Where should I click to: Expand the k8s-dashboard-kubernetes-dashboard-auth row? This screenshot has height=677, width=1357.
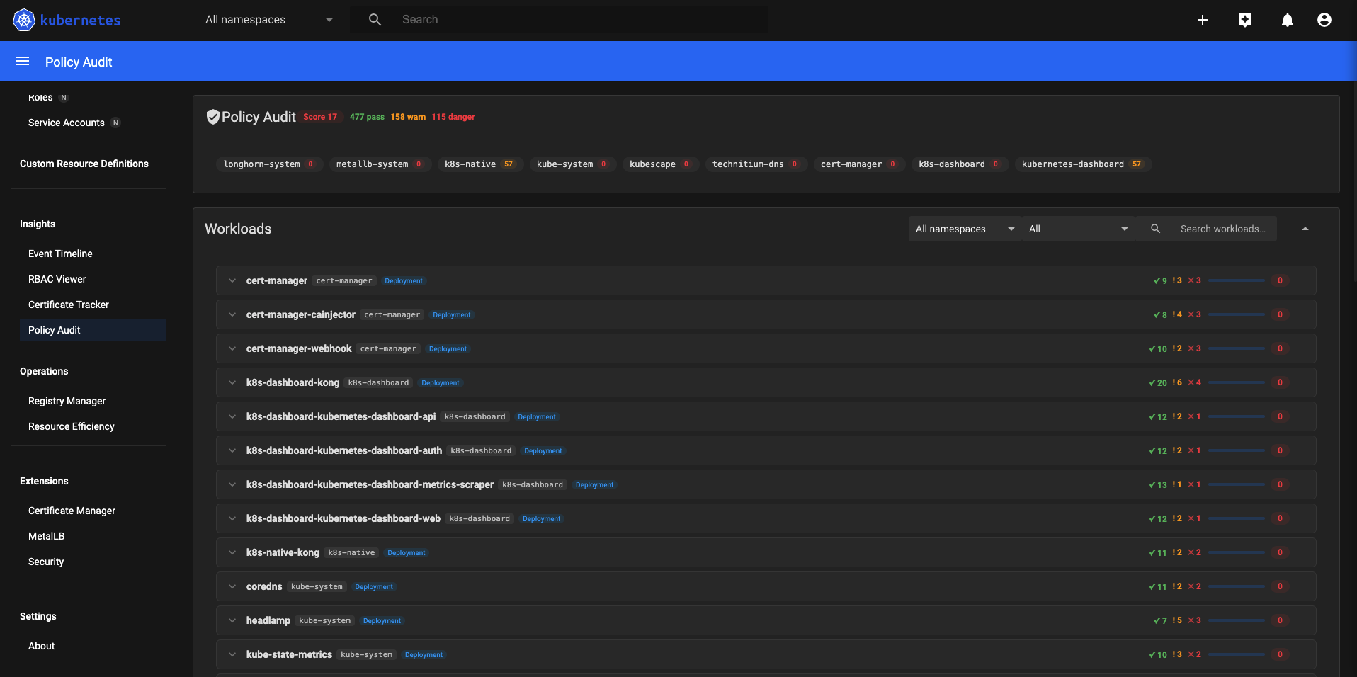tap(232, 450)
